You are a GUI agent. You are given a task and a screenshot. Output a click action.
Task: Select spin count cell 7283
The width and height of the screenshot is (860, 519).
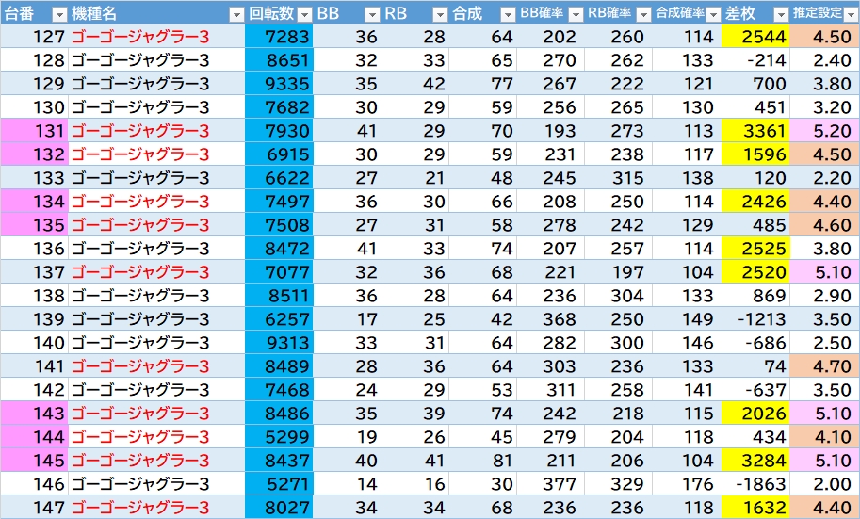[x=279, y=36]
